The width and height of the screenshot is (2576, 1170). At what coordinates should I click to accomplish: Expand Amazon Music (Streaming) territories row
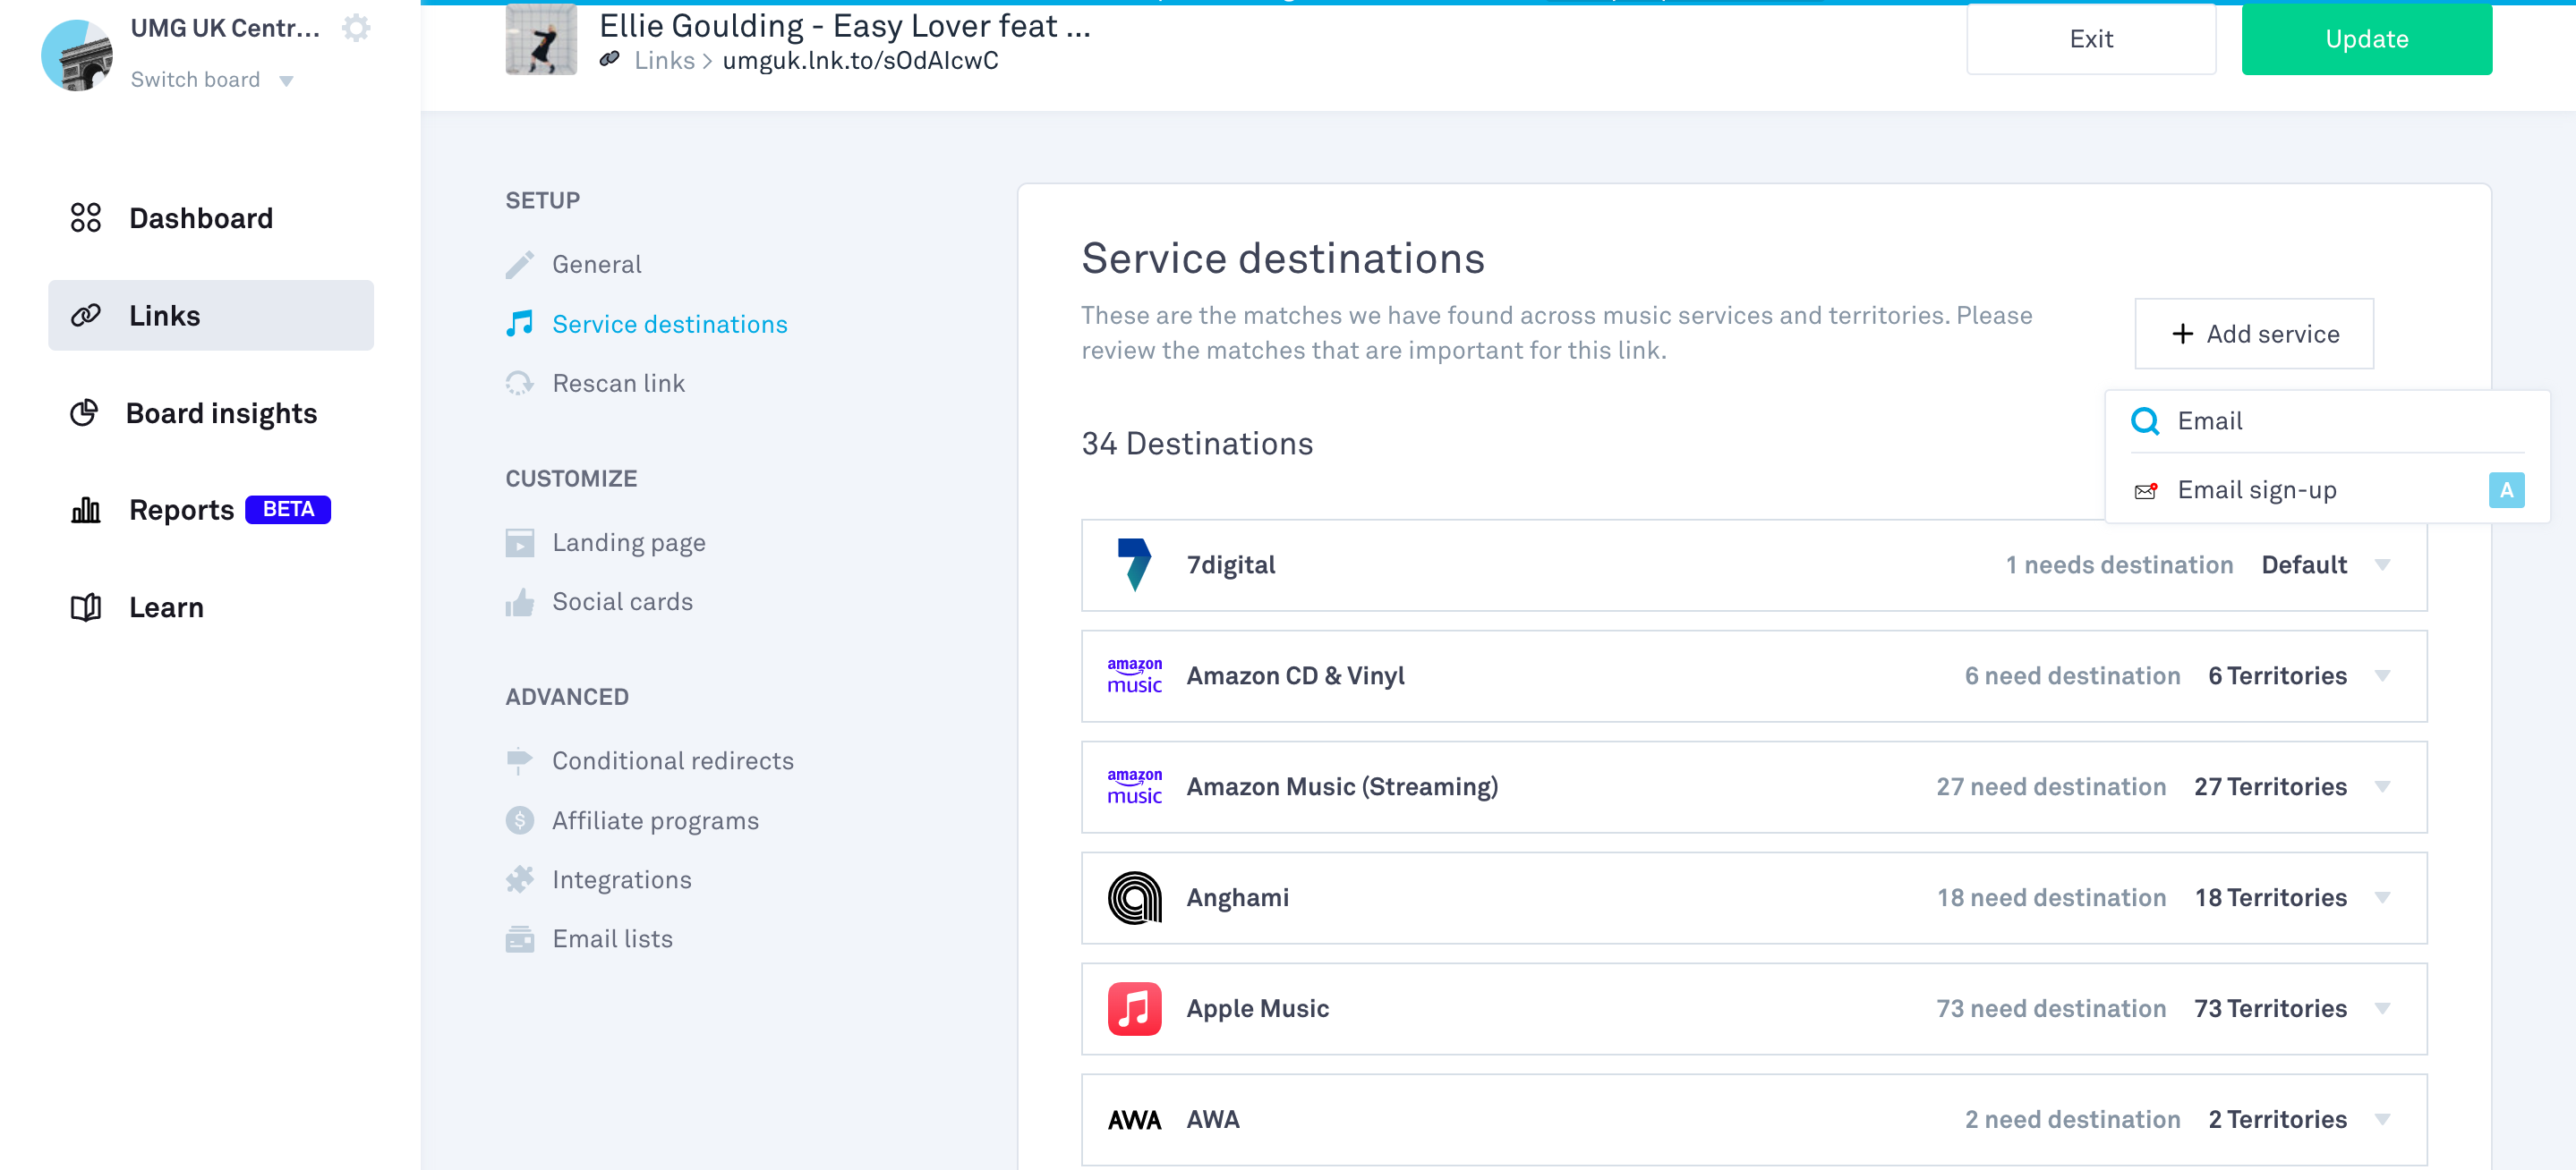pos(2382,786)
